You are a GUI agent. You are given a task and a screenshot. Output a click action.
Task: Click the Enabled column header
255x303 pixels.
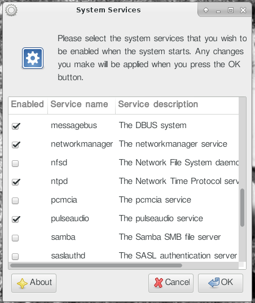tap(28, 104)
